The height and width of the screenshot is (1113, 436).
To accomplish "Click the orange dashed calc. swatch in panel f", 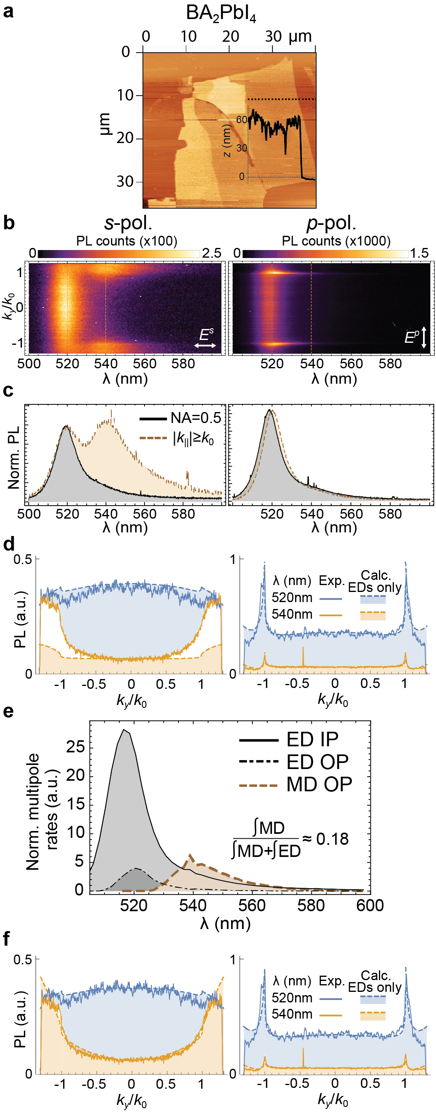I will [372, 1016].
